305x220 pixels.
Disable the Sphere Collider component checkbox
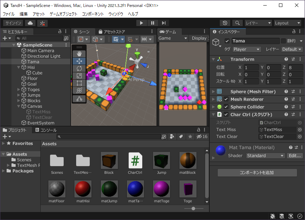[226, 107]
